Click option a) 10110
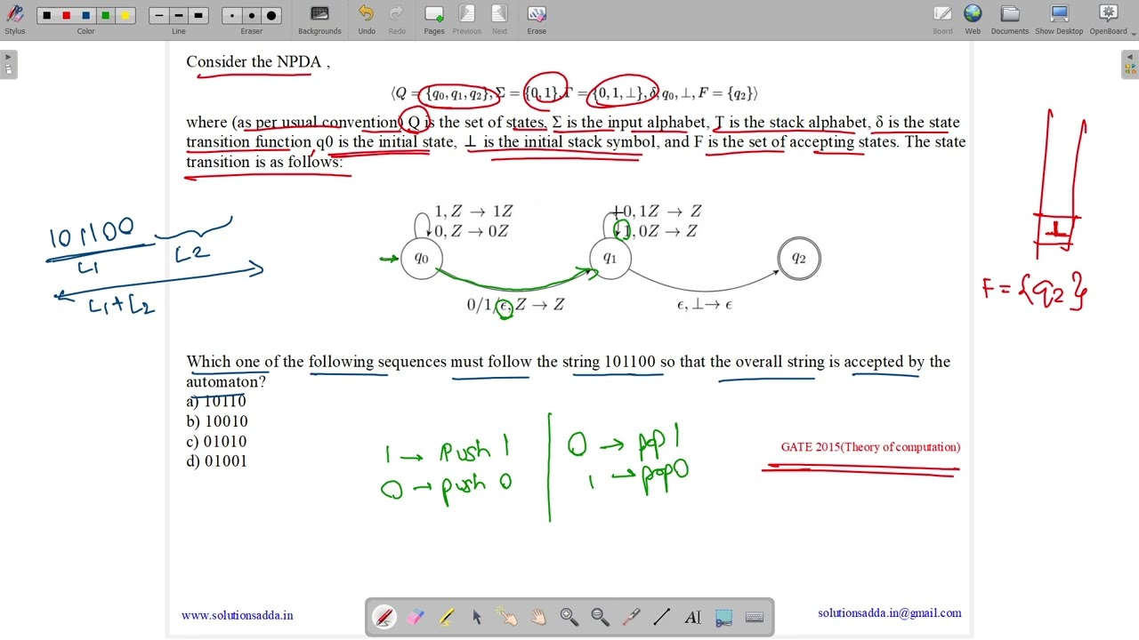The image size is (1139, 640). (216, 402)
